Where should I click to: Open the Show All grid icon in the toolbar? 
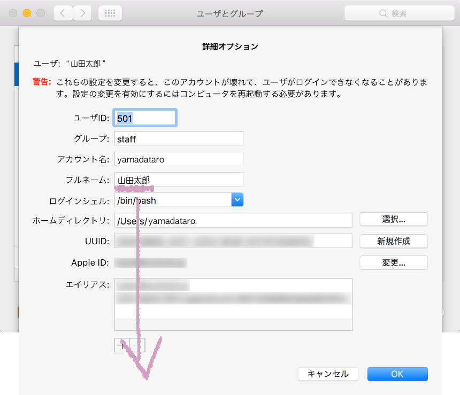click(110, 13)
